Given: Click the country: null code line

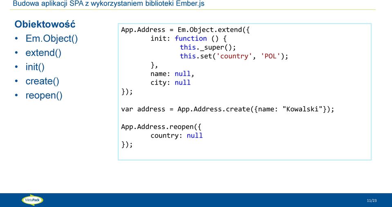Looking at the screenshot, I should click(x=177, y=136).
